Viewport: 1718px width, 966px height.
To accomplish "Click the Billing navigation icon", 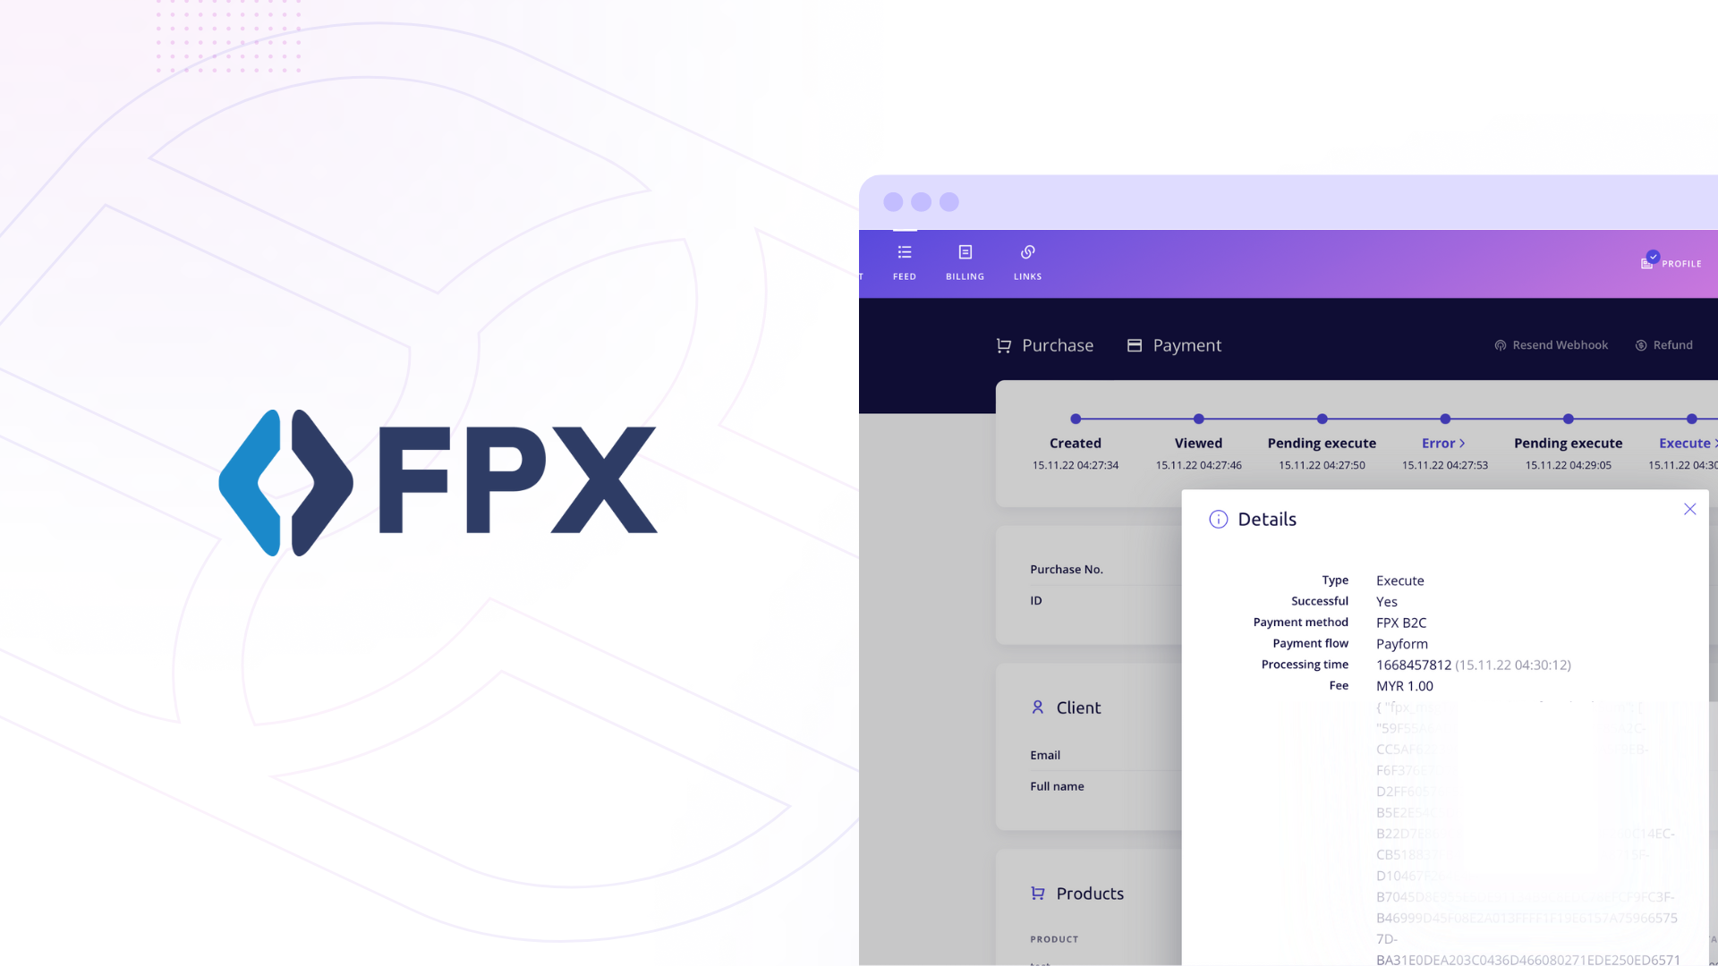I will 965,250.
